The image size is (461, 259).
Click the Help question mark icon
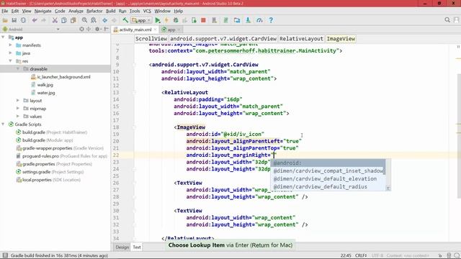[x=271, y=20]
